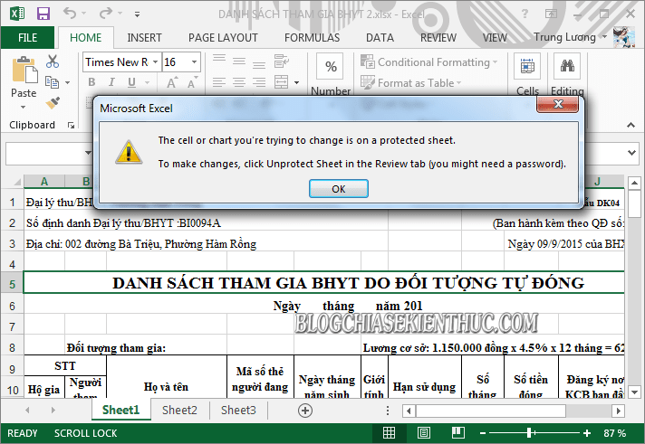Switch to Normal view icon

click(389, 433)
